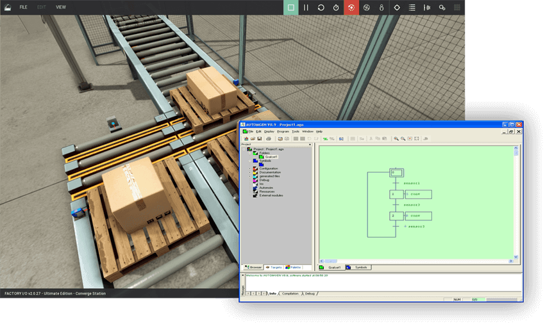Collapse the Folders tree node

click(249, 153)
